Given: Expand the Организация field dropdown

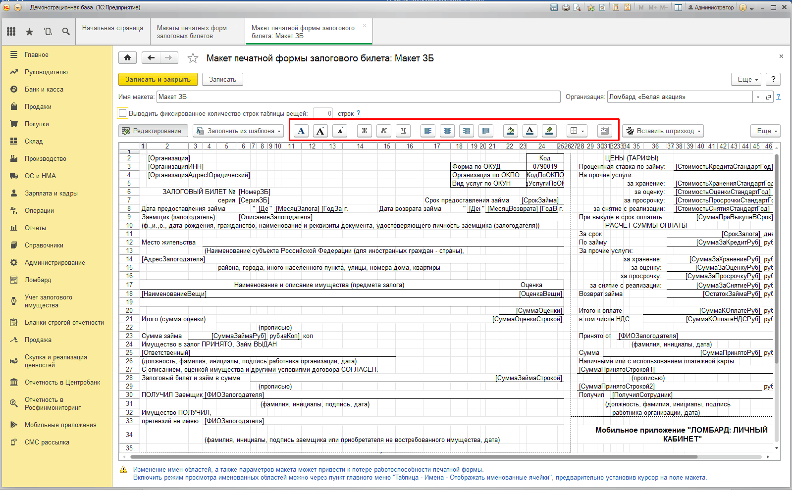Looking at the screenshot, I should pos(758,97).
